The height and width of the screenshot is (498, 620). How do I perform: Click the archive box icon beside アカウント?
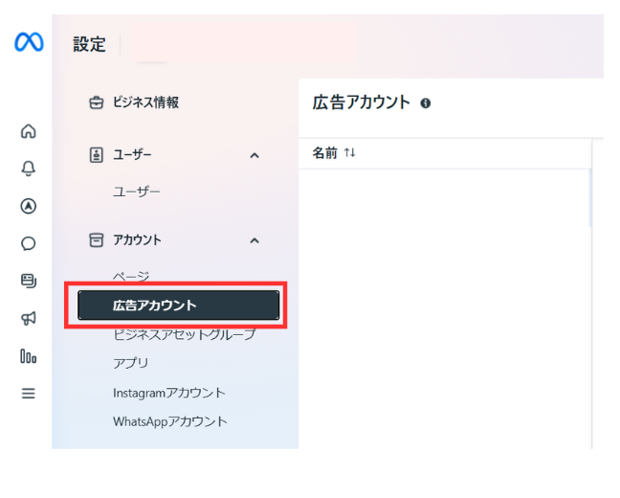tap(96, 239)
